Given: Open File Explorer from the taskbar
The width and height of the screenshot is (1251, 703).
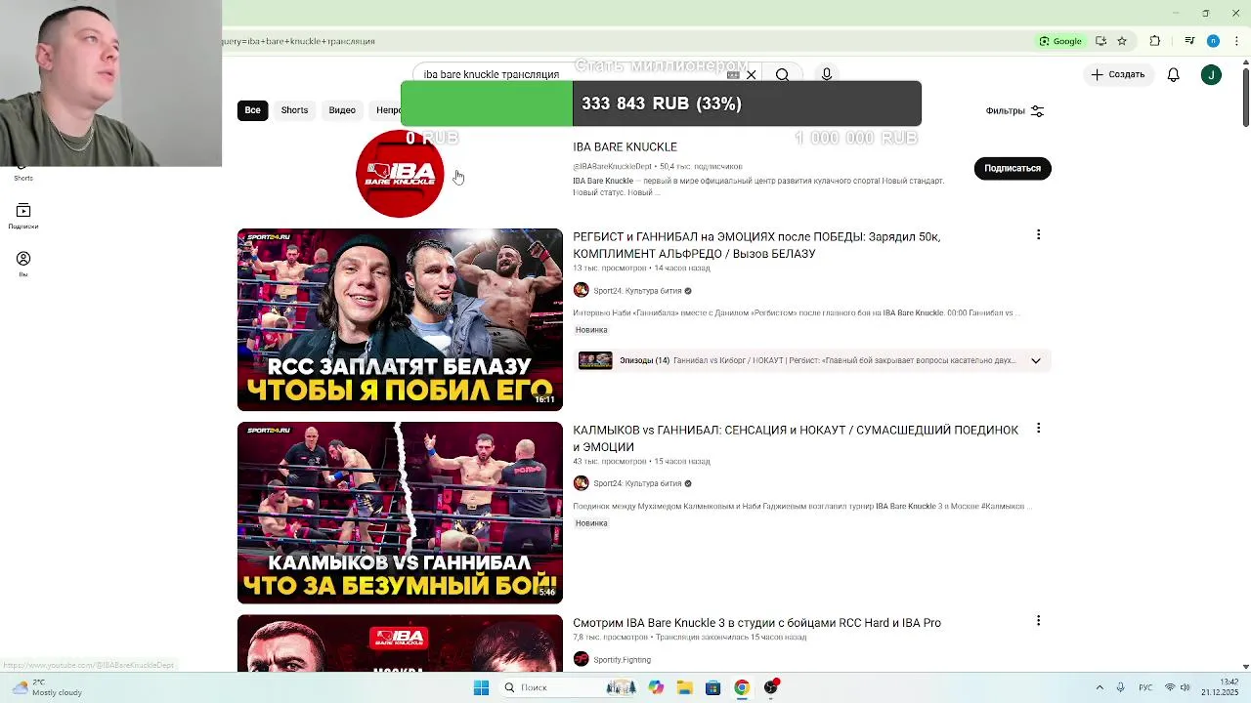Looking at the screenshot, I should (x=684, y=687).
